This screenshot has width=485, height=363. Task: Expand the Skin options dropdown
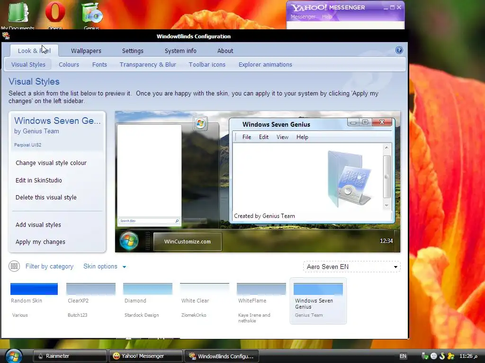coord(105,267)
